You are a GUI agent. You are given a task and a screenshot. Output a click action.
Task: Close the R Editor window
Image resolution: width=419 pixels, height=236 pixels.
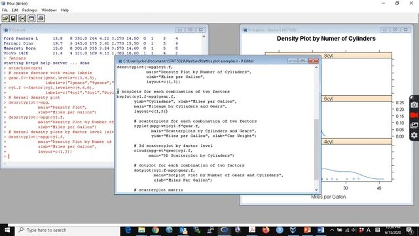[x=313, y=61]
